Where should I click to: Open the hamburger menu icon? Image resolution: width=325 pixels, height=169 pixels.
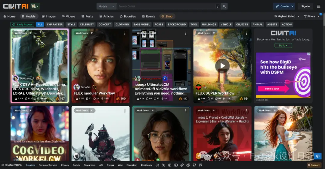319,6
